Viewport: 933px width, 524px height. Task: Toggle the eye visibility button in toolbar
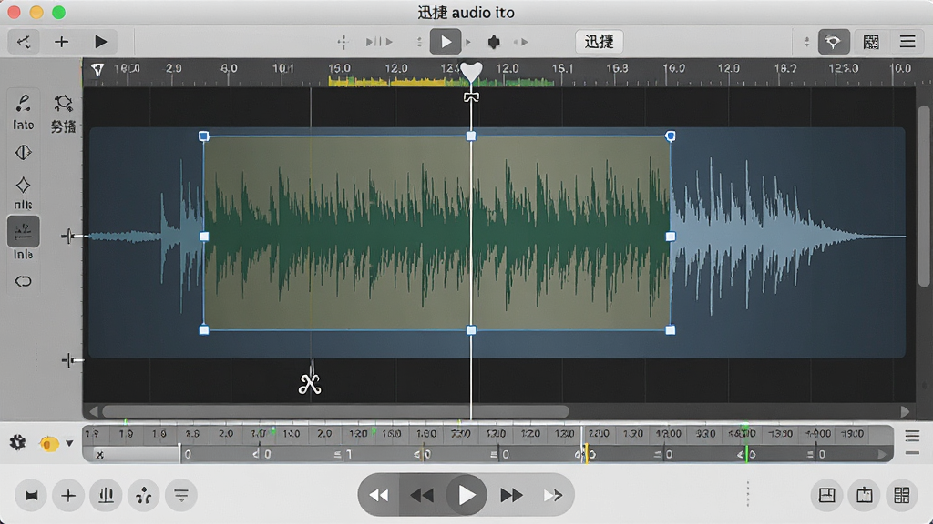(834, 42)
